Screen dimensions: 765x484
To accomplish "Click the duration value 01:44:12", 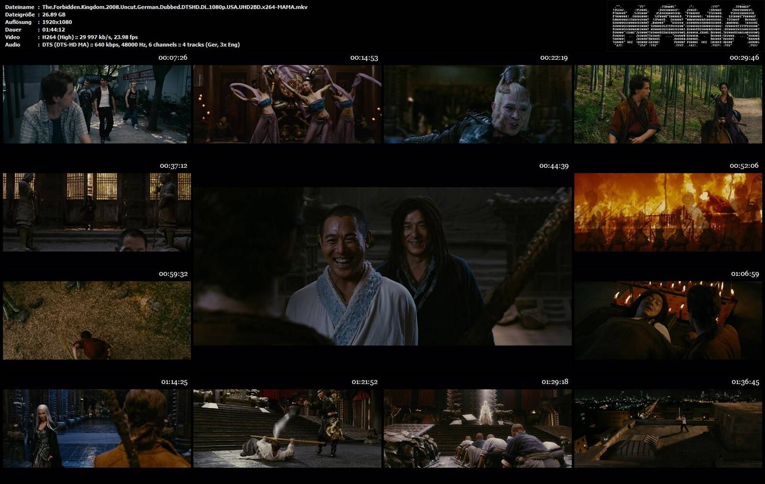I will (55, 30).
